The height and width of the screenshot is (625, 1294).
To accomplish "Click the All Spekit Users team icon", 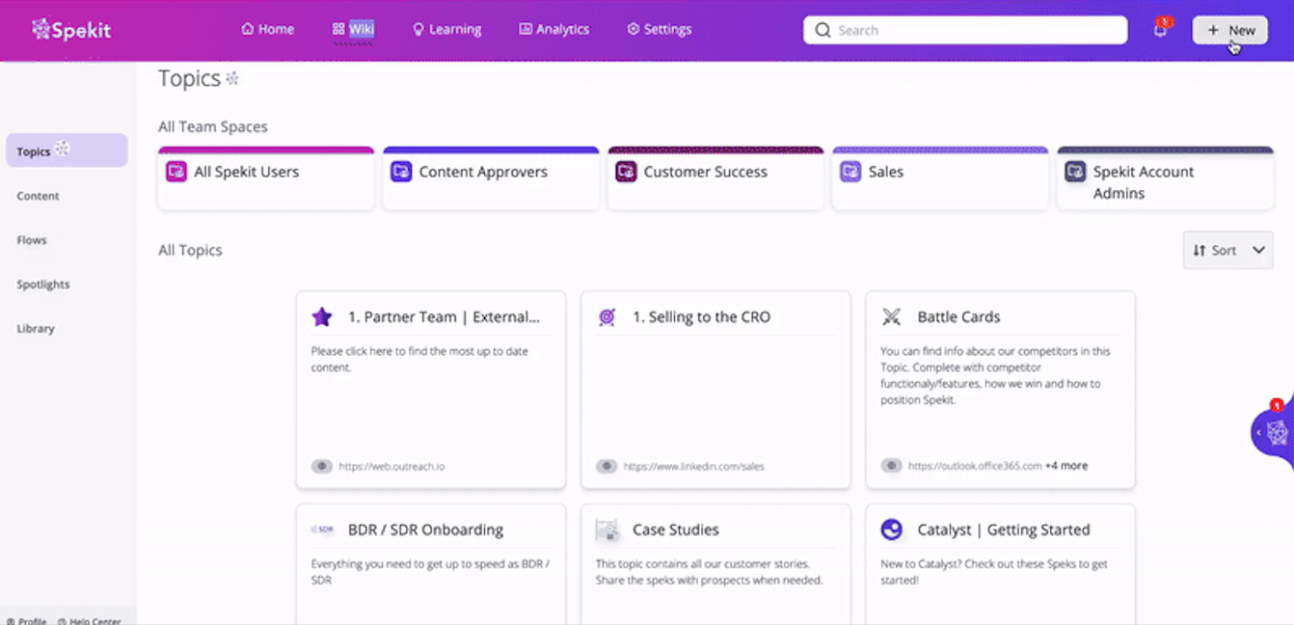I will point(176,172).
